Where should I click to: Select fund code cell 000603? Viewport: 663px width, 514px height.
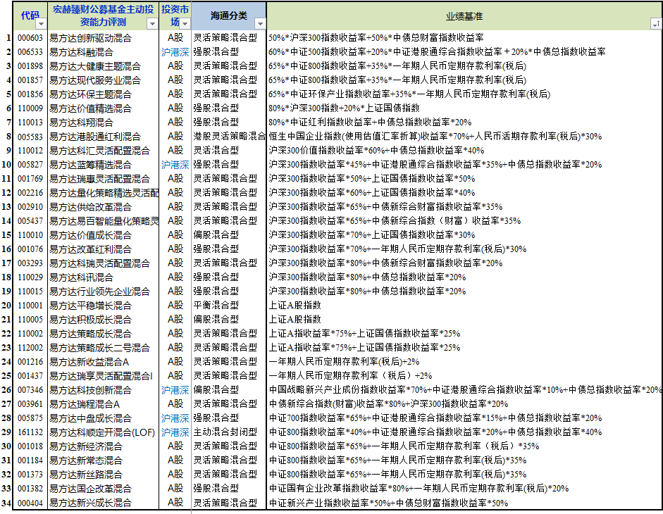point(30,37)
